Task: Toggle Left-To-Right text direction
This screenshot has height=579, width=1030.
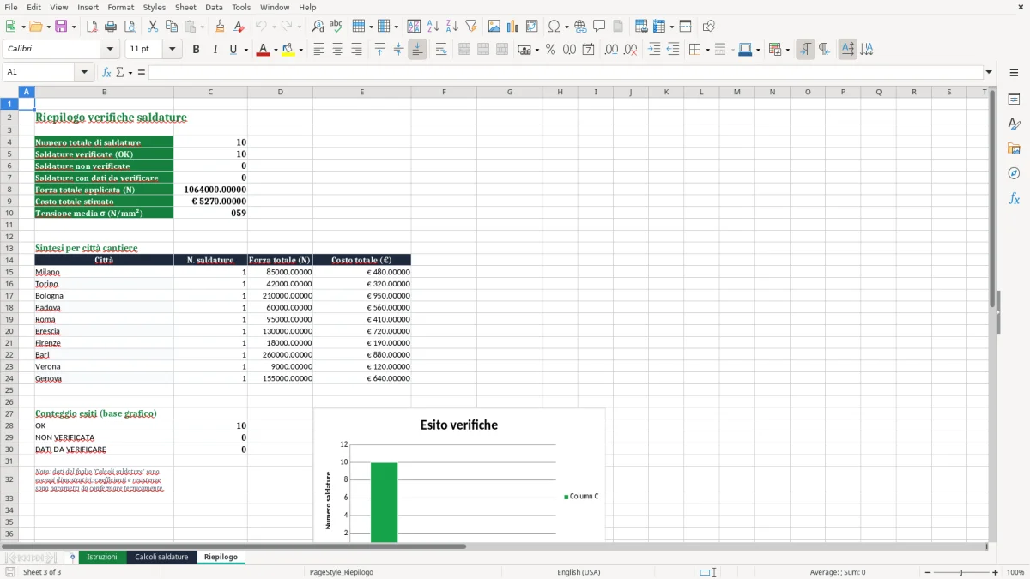Action: click(805, 50)
